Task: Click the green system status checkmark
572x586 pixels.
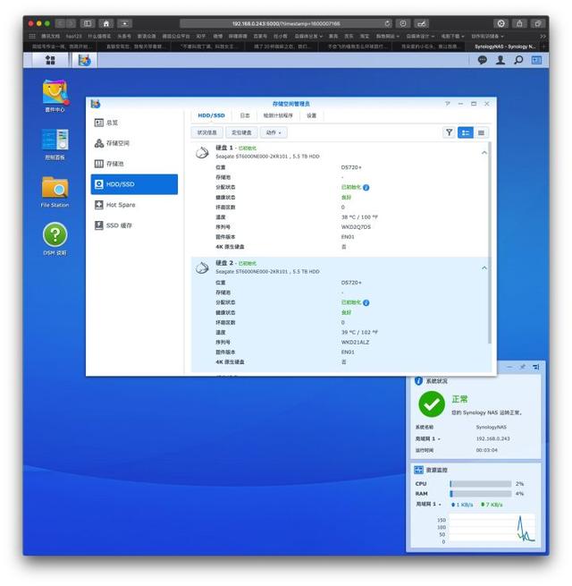Action: coord(432,404)
